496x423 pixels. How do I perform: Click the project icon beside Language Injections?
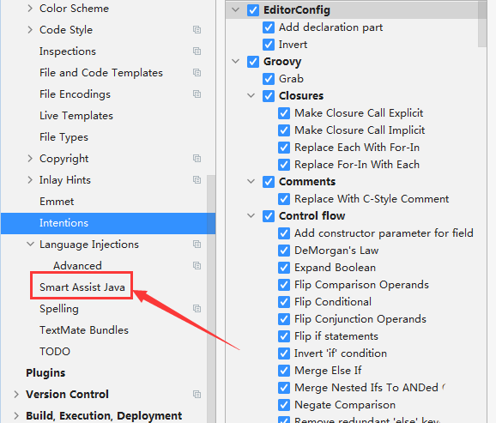pyautogui.click(x=197, y=245)
